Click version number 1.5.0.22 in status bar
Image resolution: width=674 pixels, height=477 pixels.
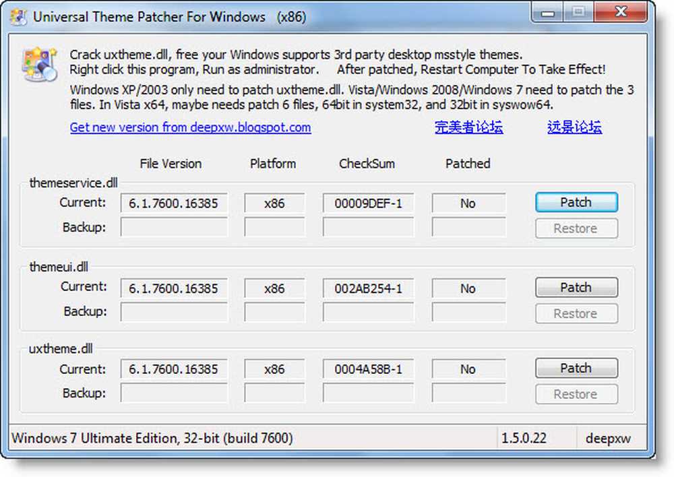tap(524, 439)
